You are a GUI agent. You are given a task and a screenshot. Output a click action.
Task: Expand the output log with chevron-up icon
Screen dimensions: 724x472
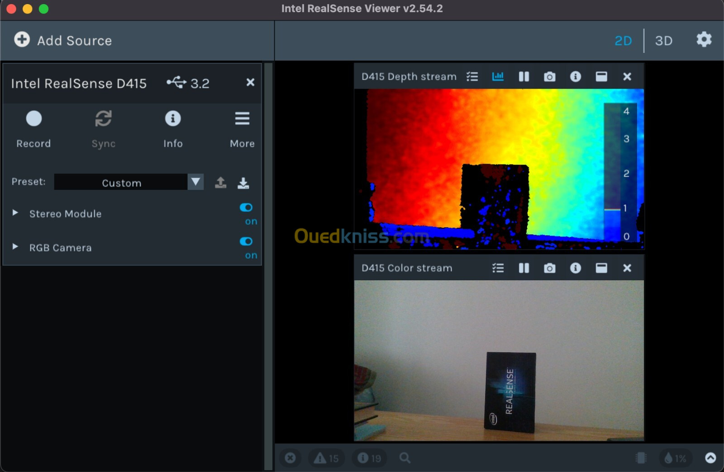point(710,458)
